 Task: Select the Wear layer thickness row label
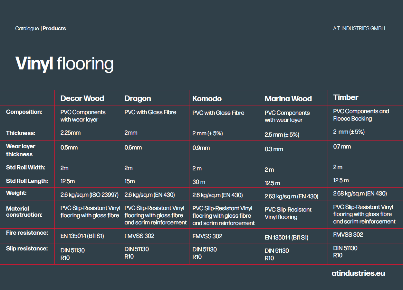21,150
